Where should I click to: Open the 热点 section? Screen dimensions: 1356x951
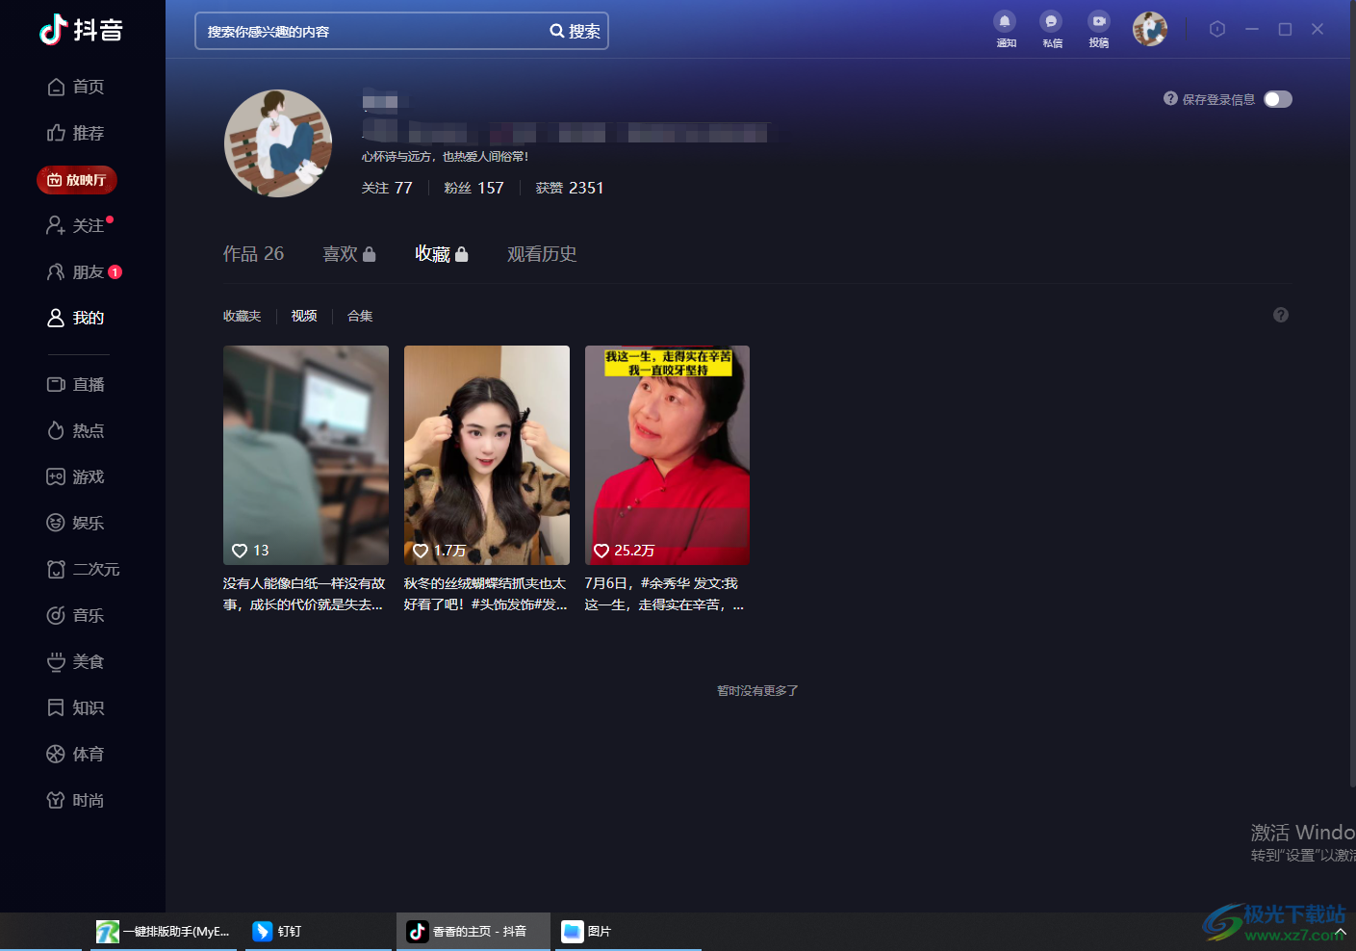(x=88, y=430)
